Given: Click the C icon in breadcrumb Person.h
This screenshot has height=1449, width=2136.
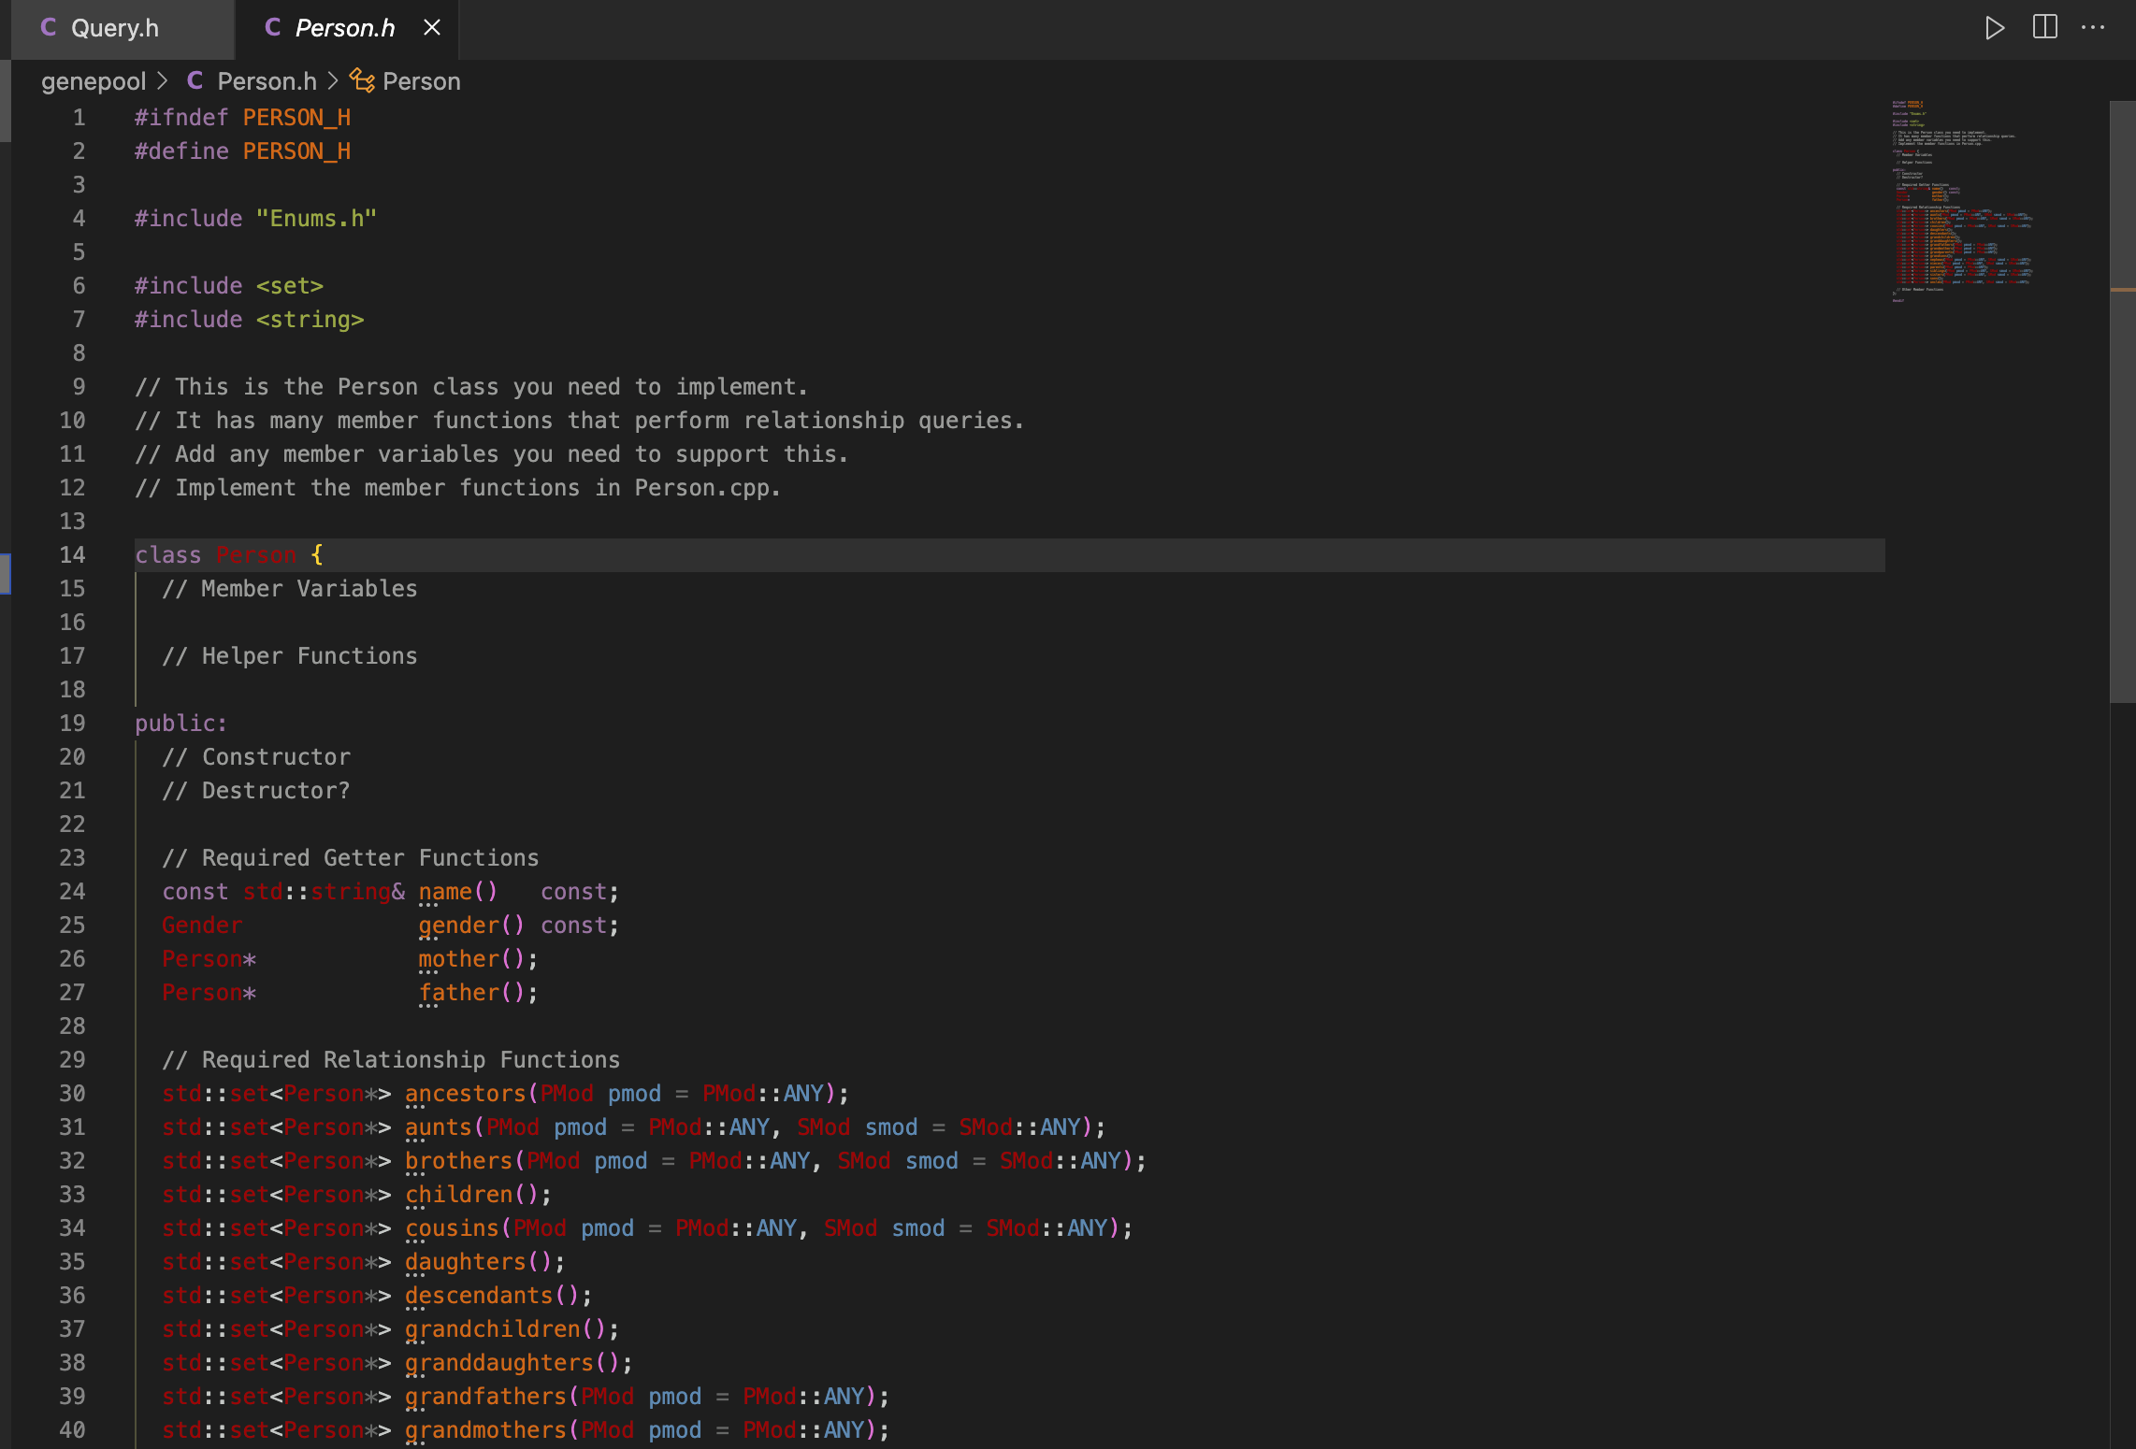Looking at the screenshot, I should (x=195, y=81).
